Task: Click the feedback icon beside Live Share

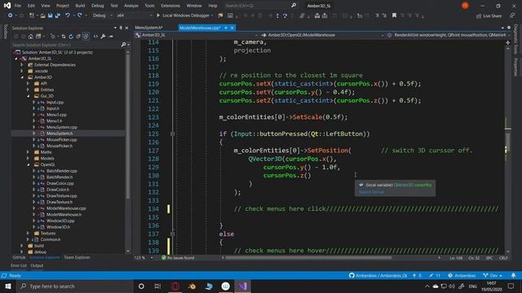Action: (x=512, y=16)
